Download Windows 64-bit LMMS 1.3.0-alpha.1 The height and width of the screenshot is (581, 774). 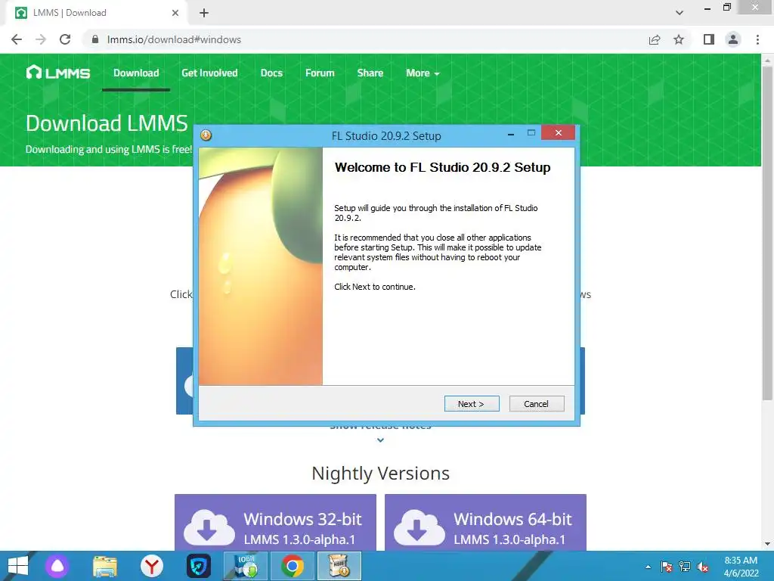coord(486,522)
